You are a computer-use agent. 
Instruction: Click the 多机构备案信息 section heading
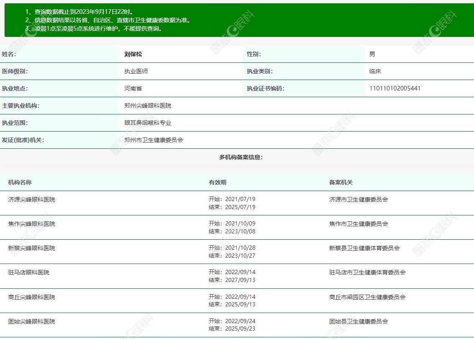pyautogui.click(x=241, y=157)
